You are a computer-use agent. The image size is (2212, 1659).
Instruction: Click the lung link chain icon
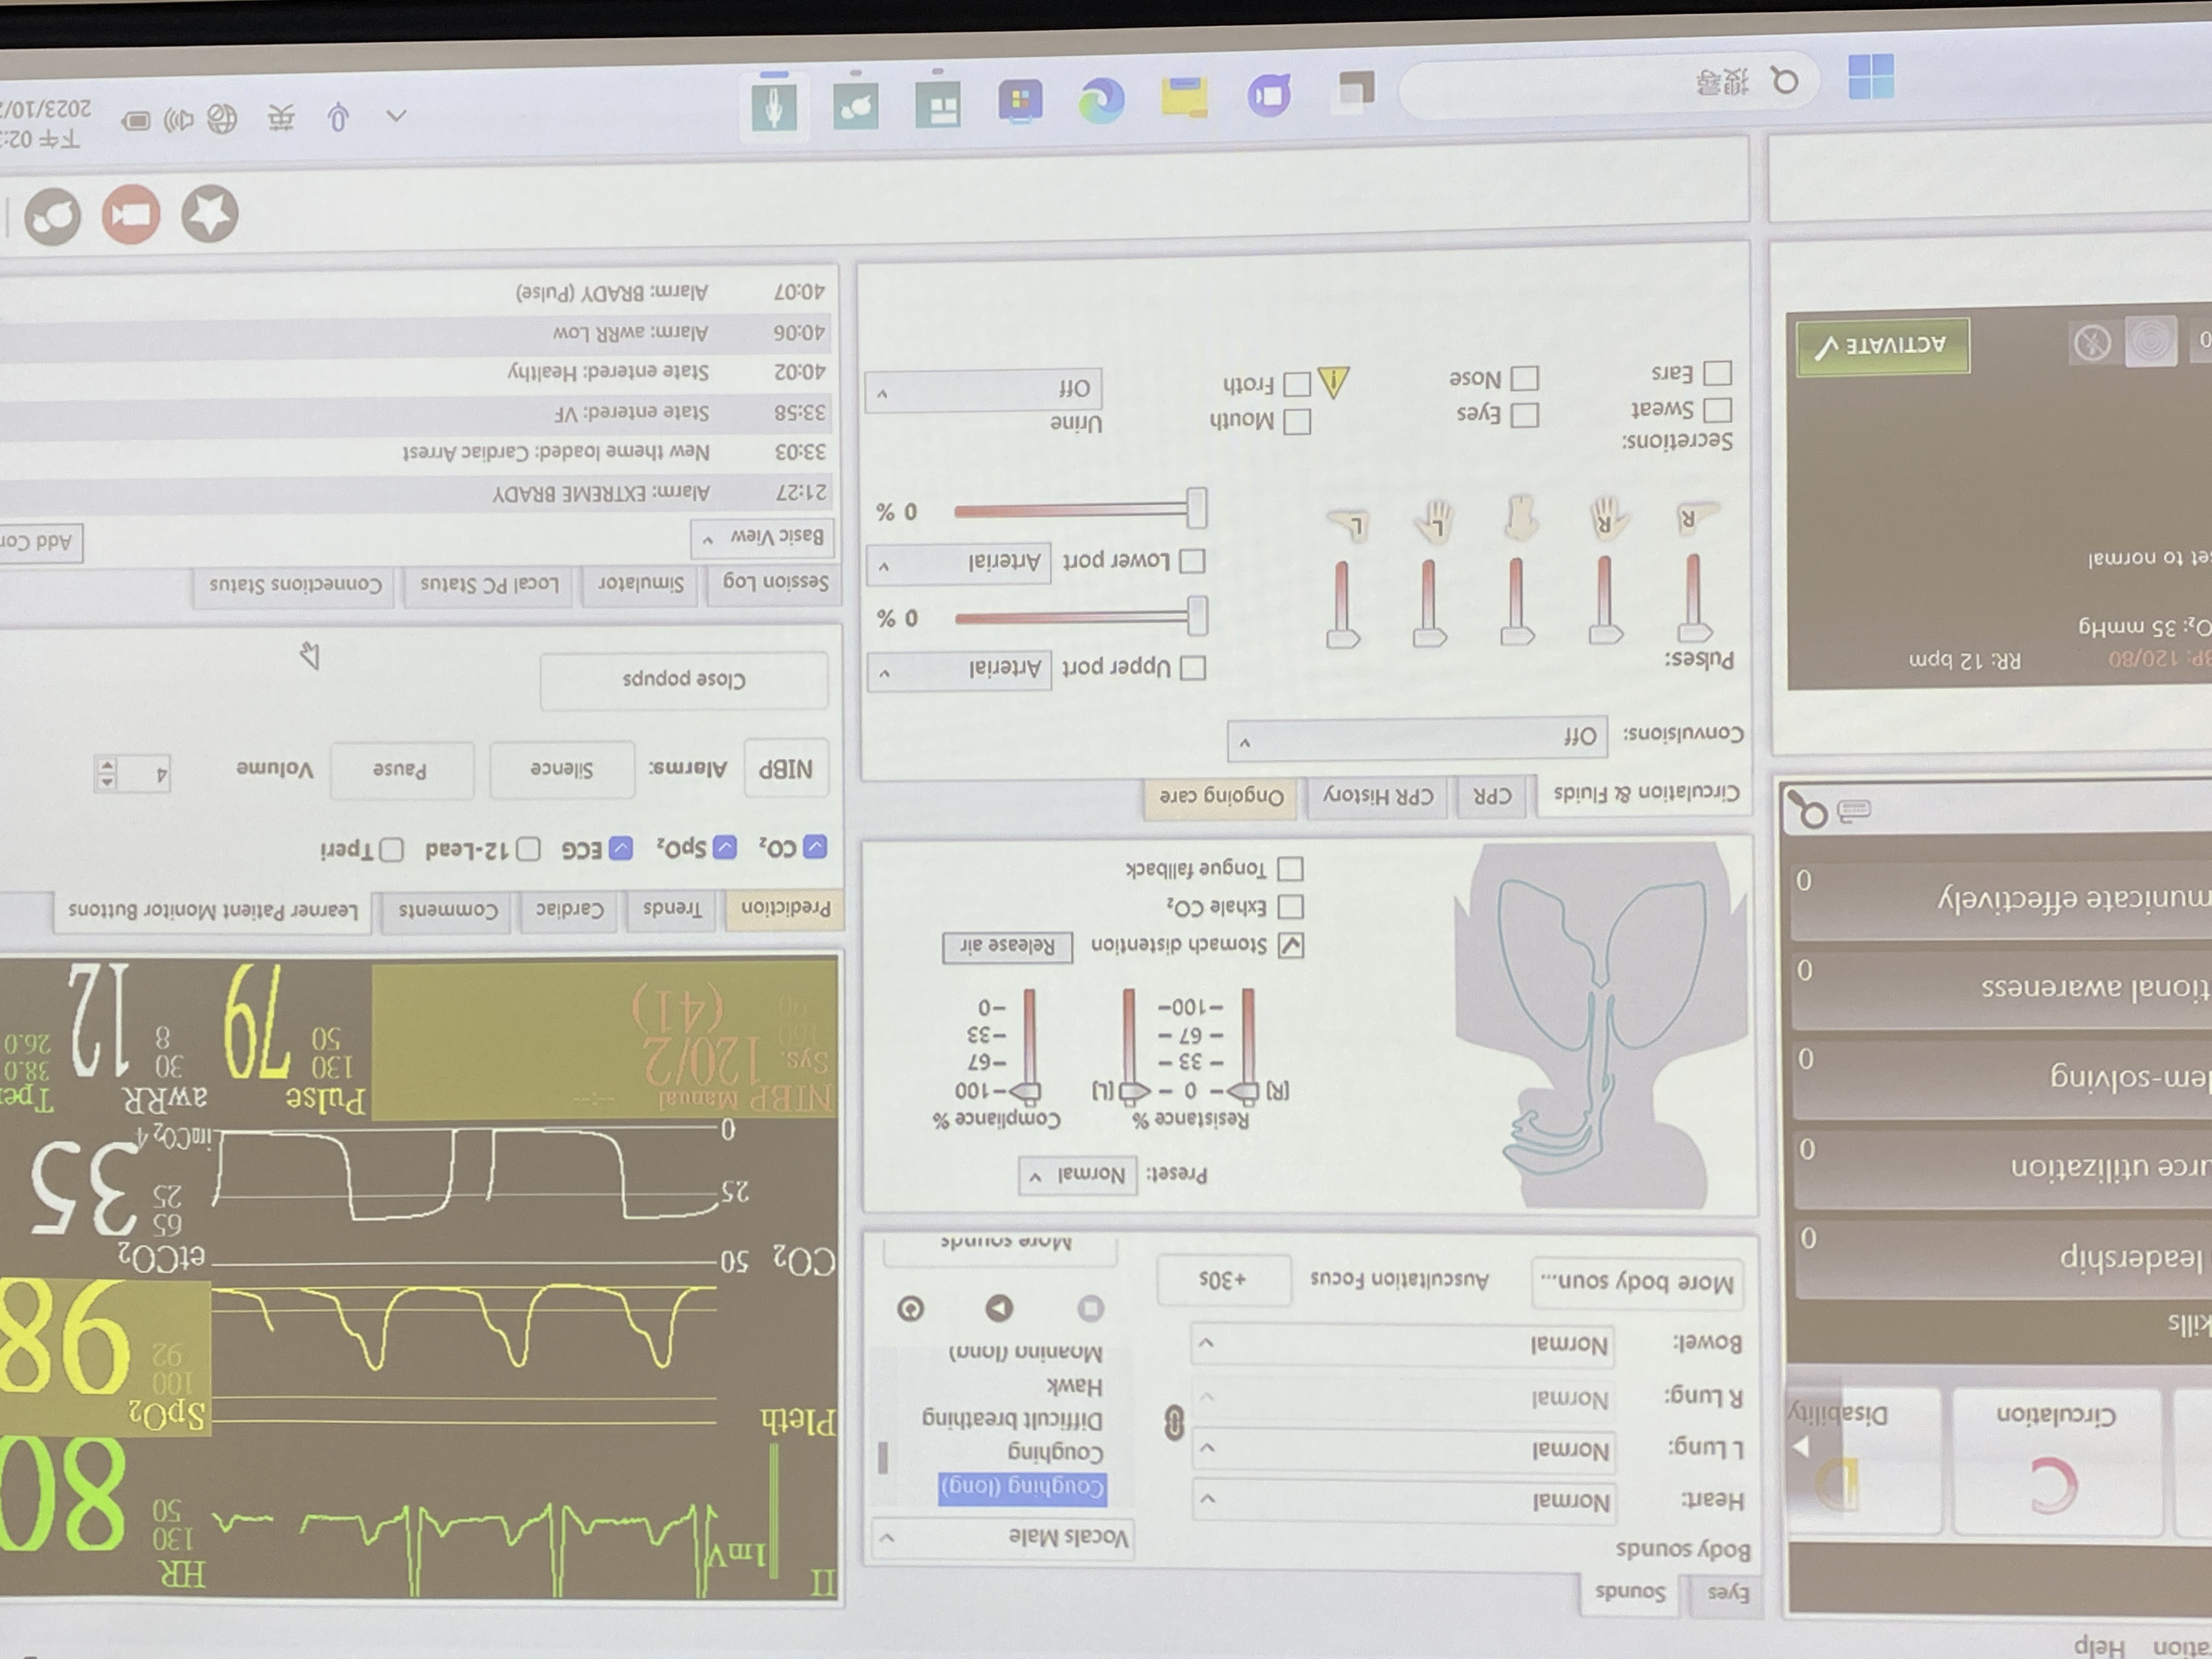coord(1174,1422)
